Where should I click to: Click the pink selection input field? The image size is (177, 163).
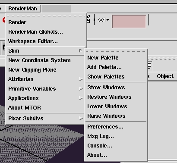pyautogui.click(x=129, y=21)
